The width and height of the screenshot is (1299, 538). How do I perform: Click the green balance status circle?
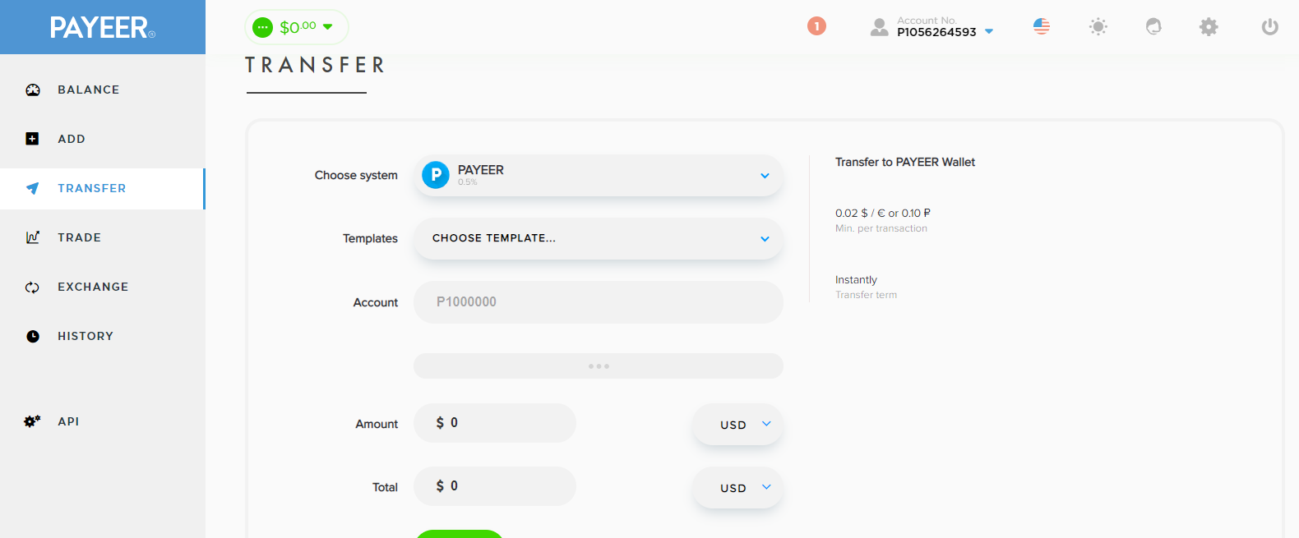pyautogui.click(x=262, y=27)
